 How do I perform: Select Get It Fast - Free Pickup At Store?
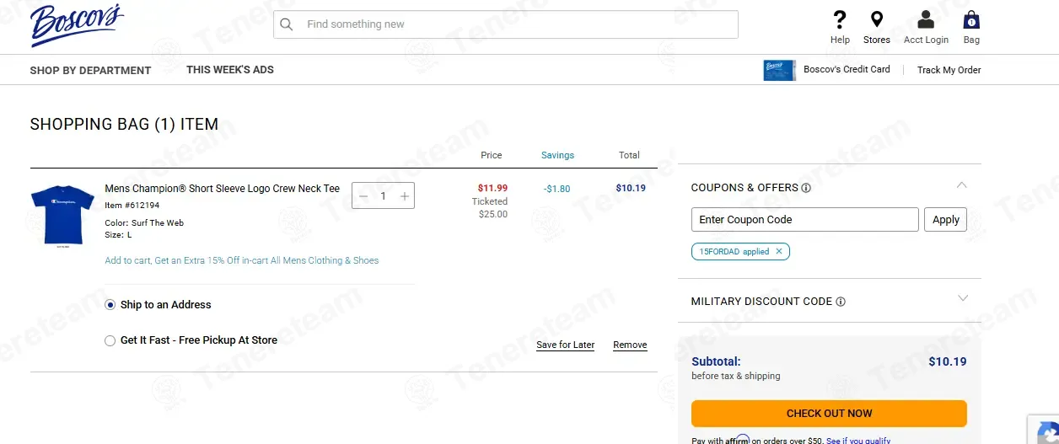point(110,340)
